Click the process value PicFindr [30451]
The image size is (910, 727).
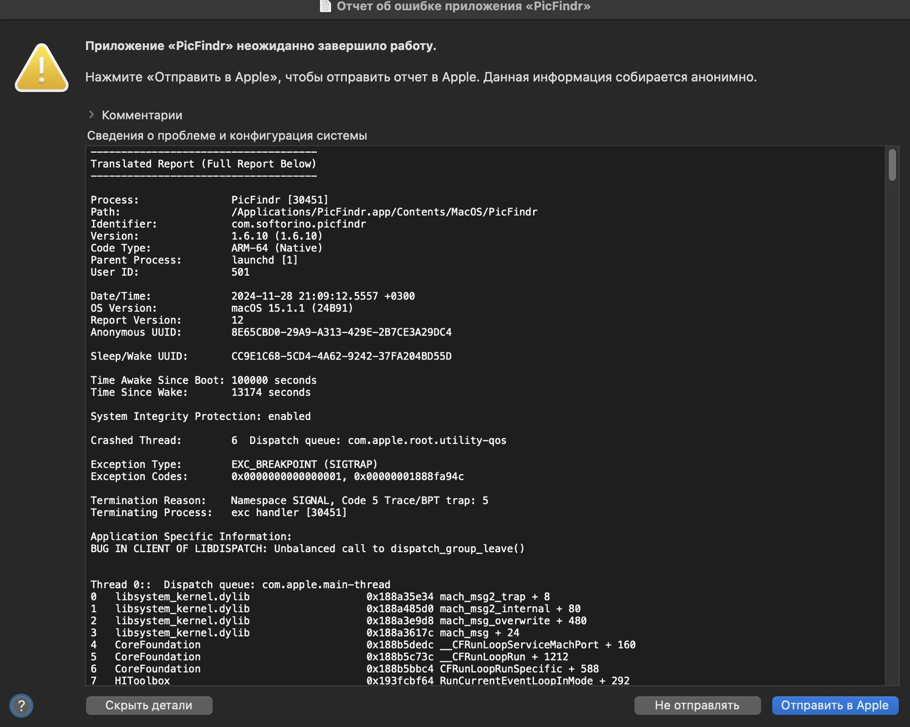280,200
